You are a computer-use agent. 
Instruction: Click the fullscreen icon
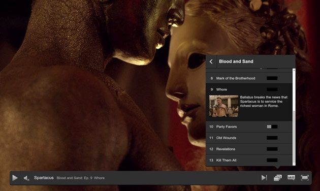(x=305, y=178)
